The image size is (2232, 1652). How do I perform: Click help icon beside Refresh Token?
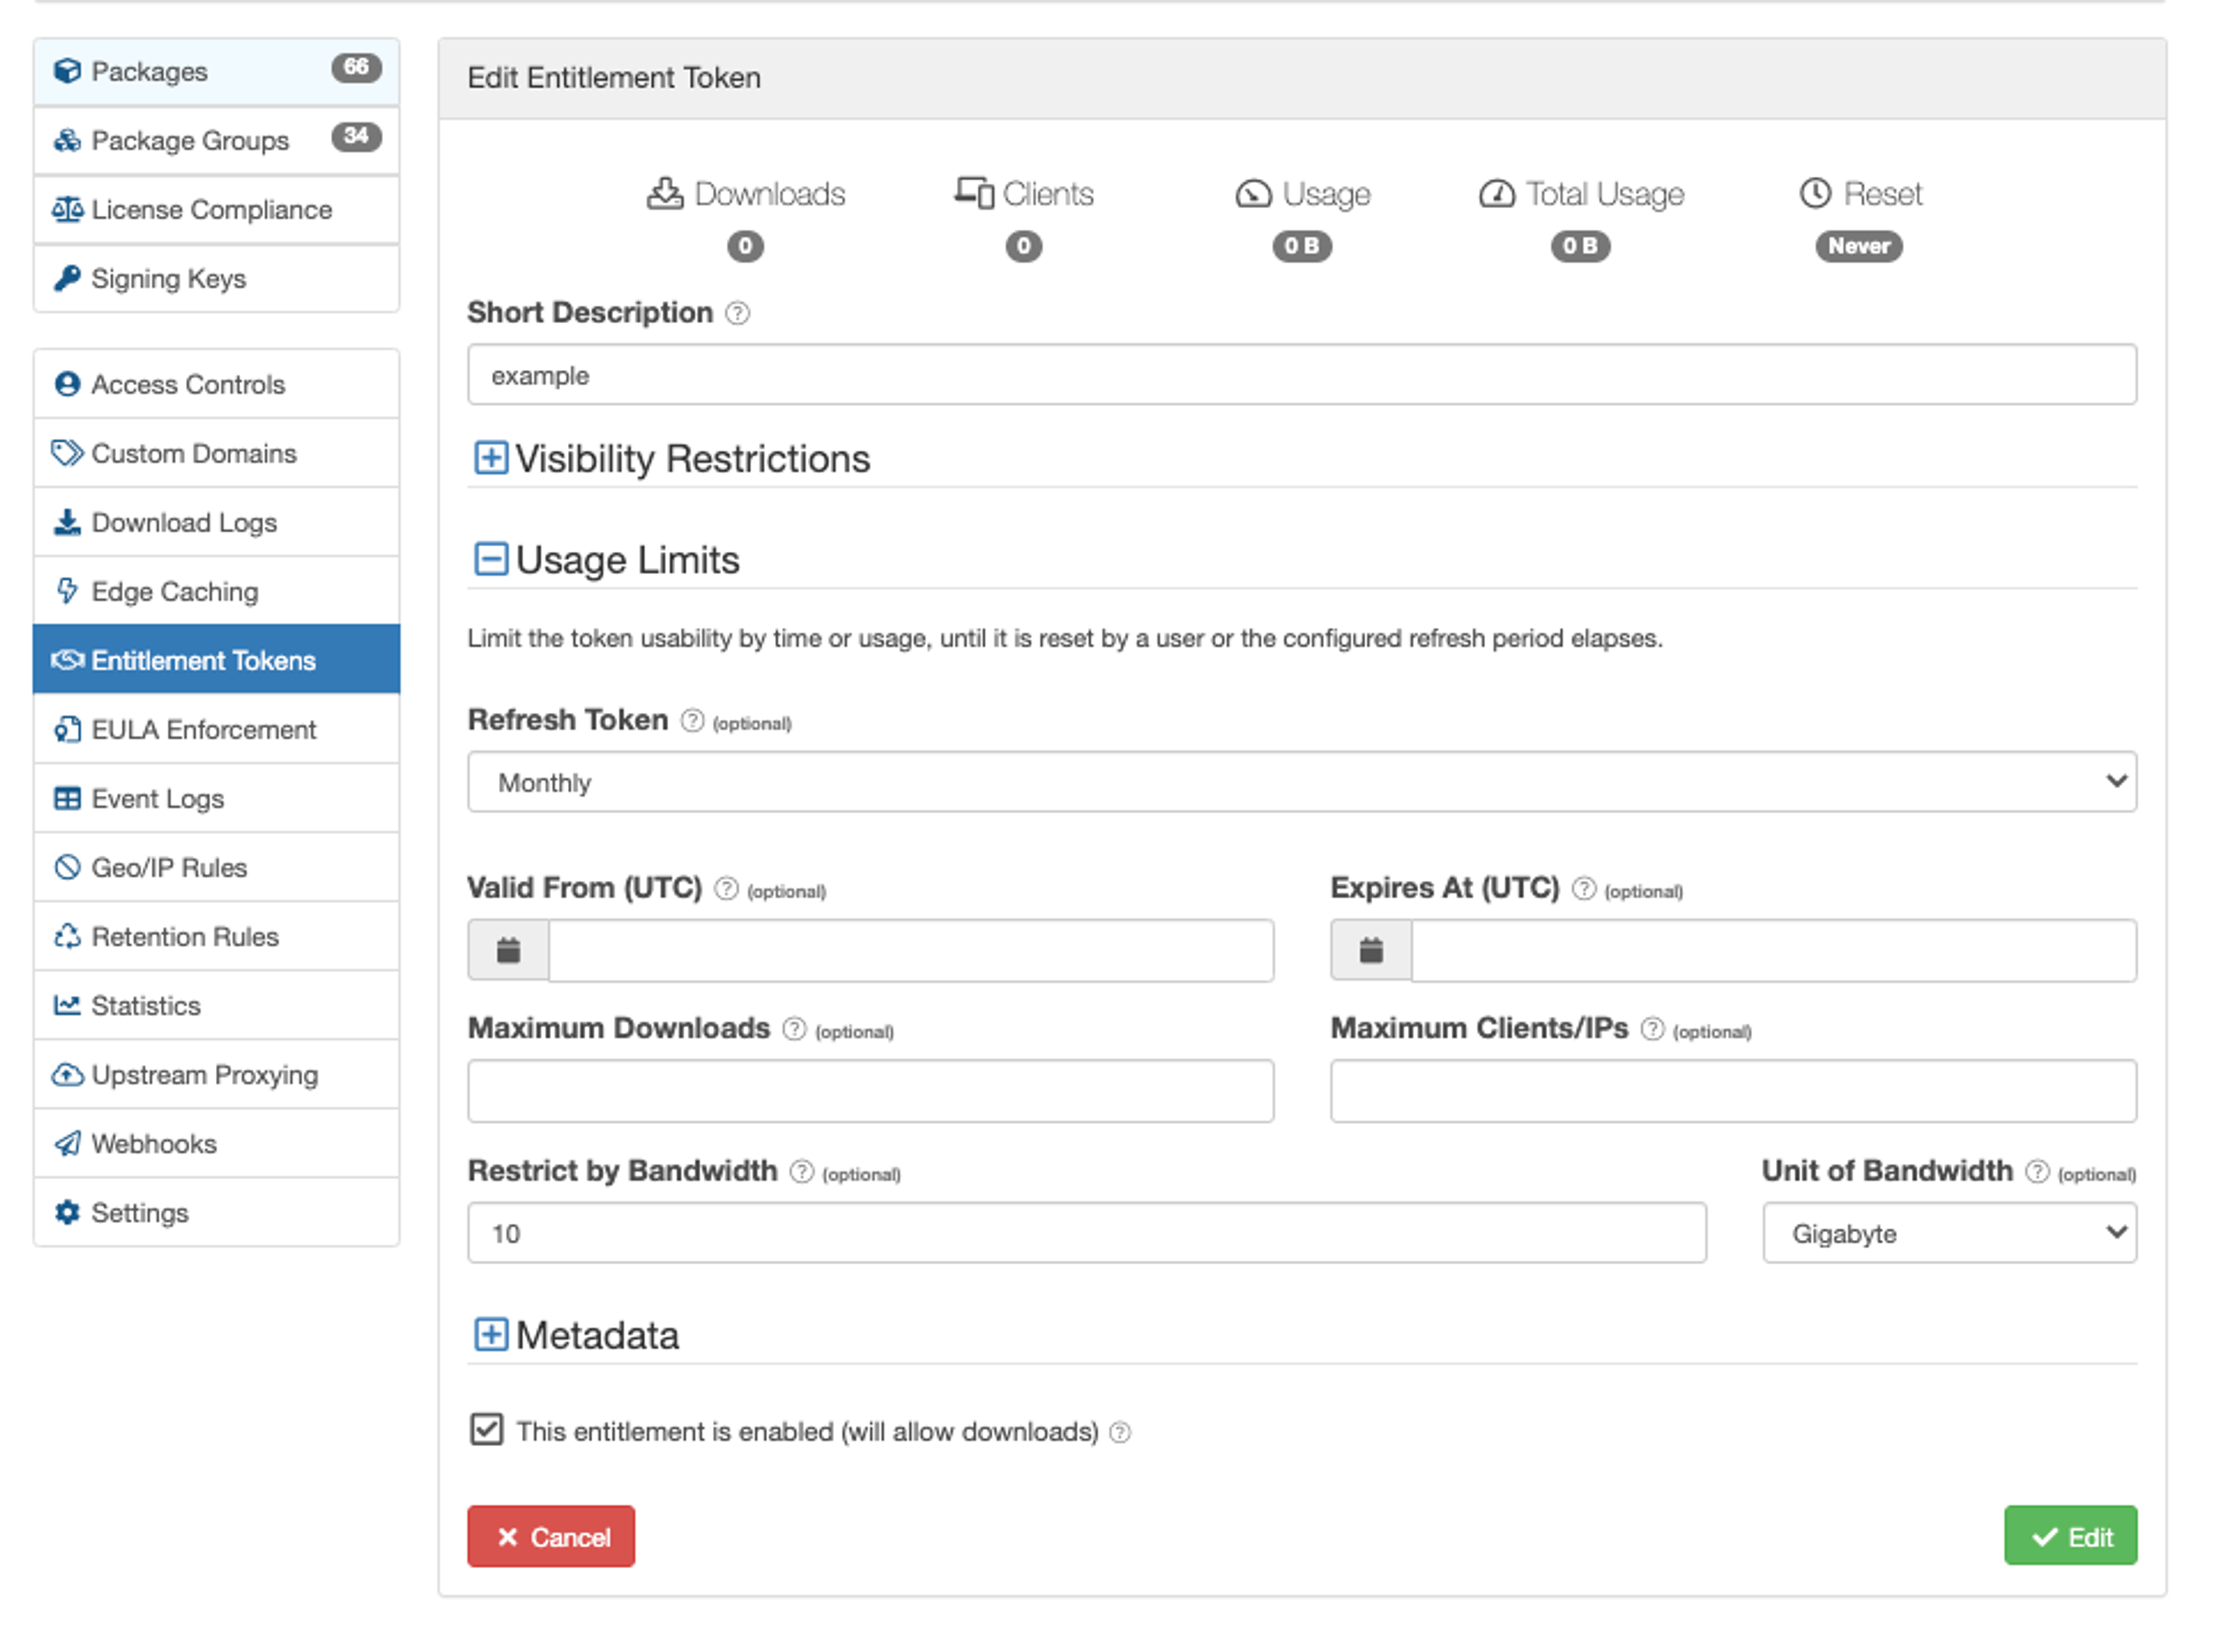click(x=692, y=720)
